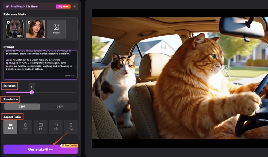The height and width of the screenshot is (157, 268).
Task: Choose the 16:9 aspect ratio
Action: (10, 127)
